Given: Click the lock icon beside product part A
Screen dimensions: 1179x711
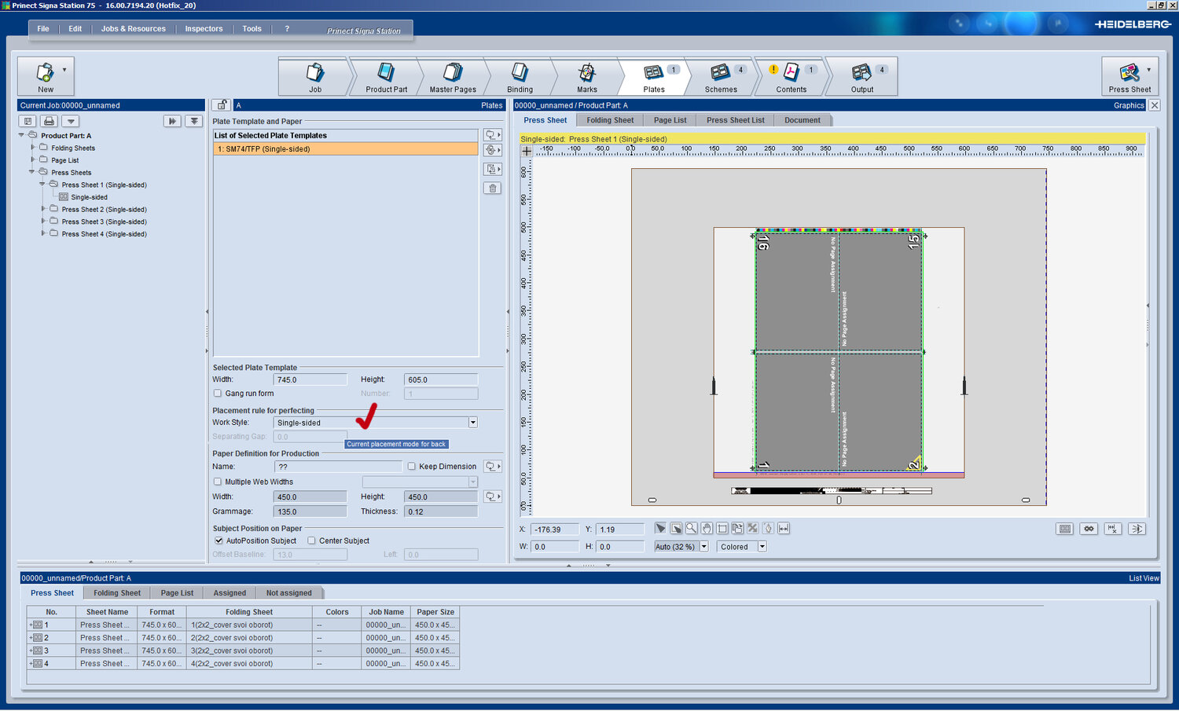Looking at the screenshot, I should 222,105.
